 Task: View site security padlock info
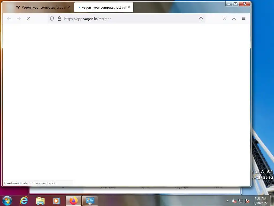(x=59, y=19)
